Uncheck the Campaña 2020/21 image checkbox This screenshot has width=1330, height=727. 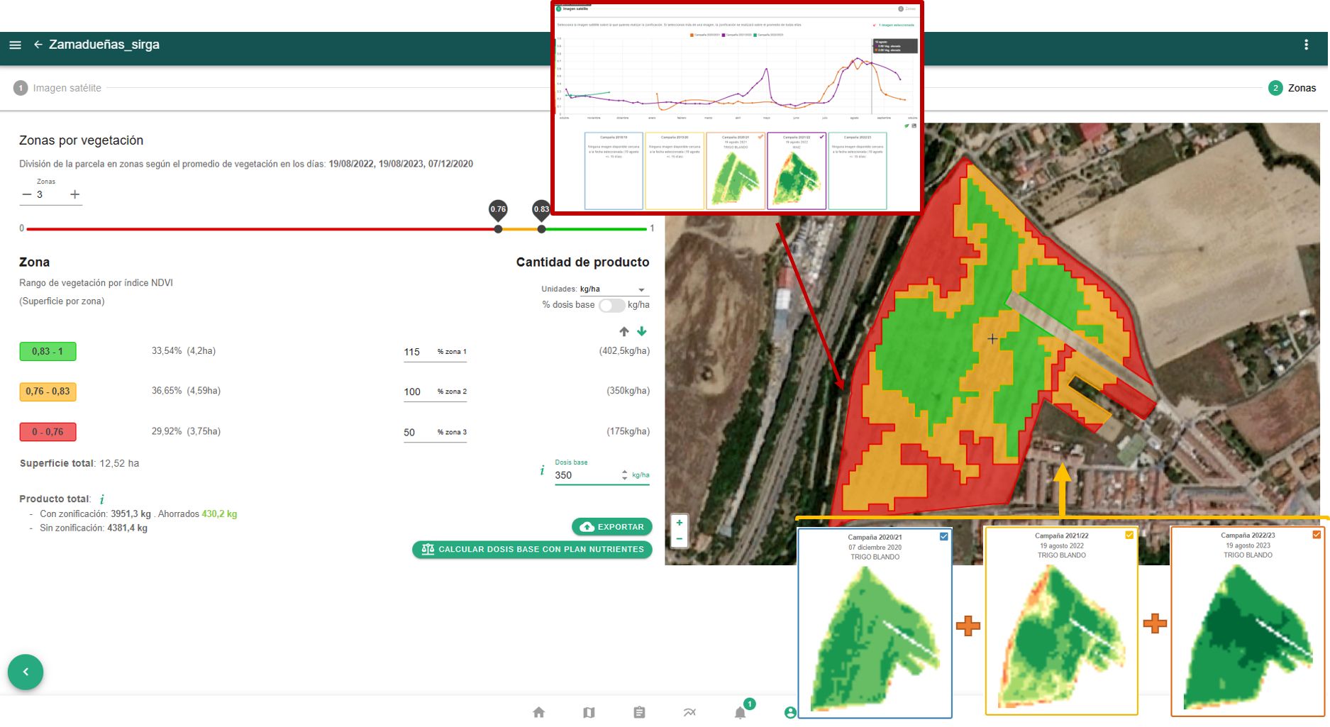(943, 536)
